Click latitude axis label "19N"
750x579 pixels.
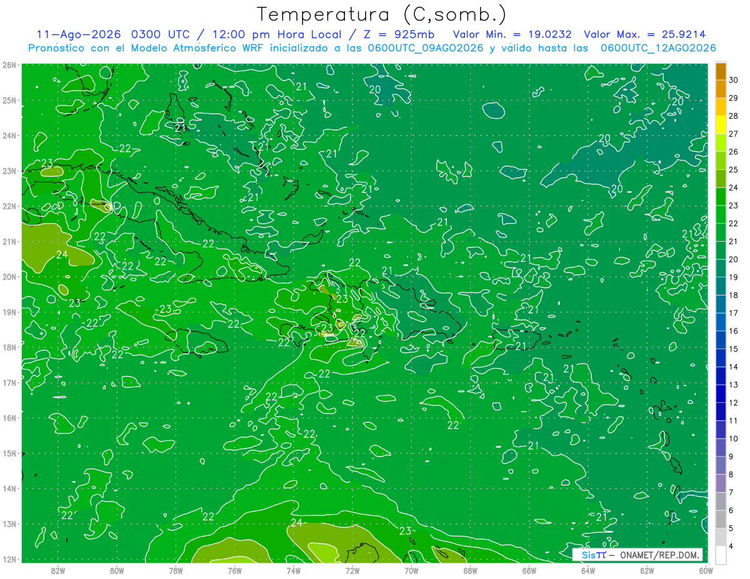coord(9,312)
